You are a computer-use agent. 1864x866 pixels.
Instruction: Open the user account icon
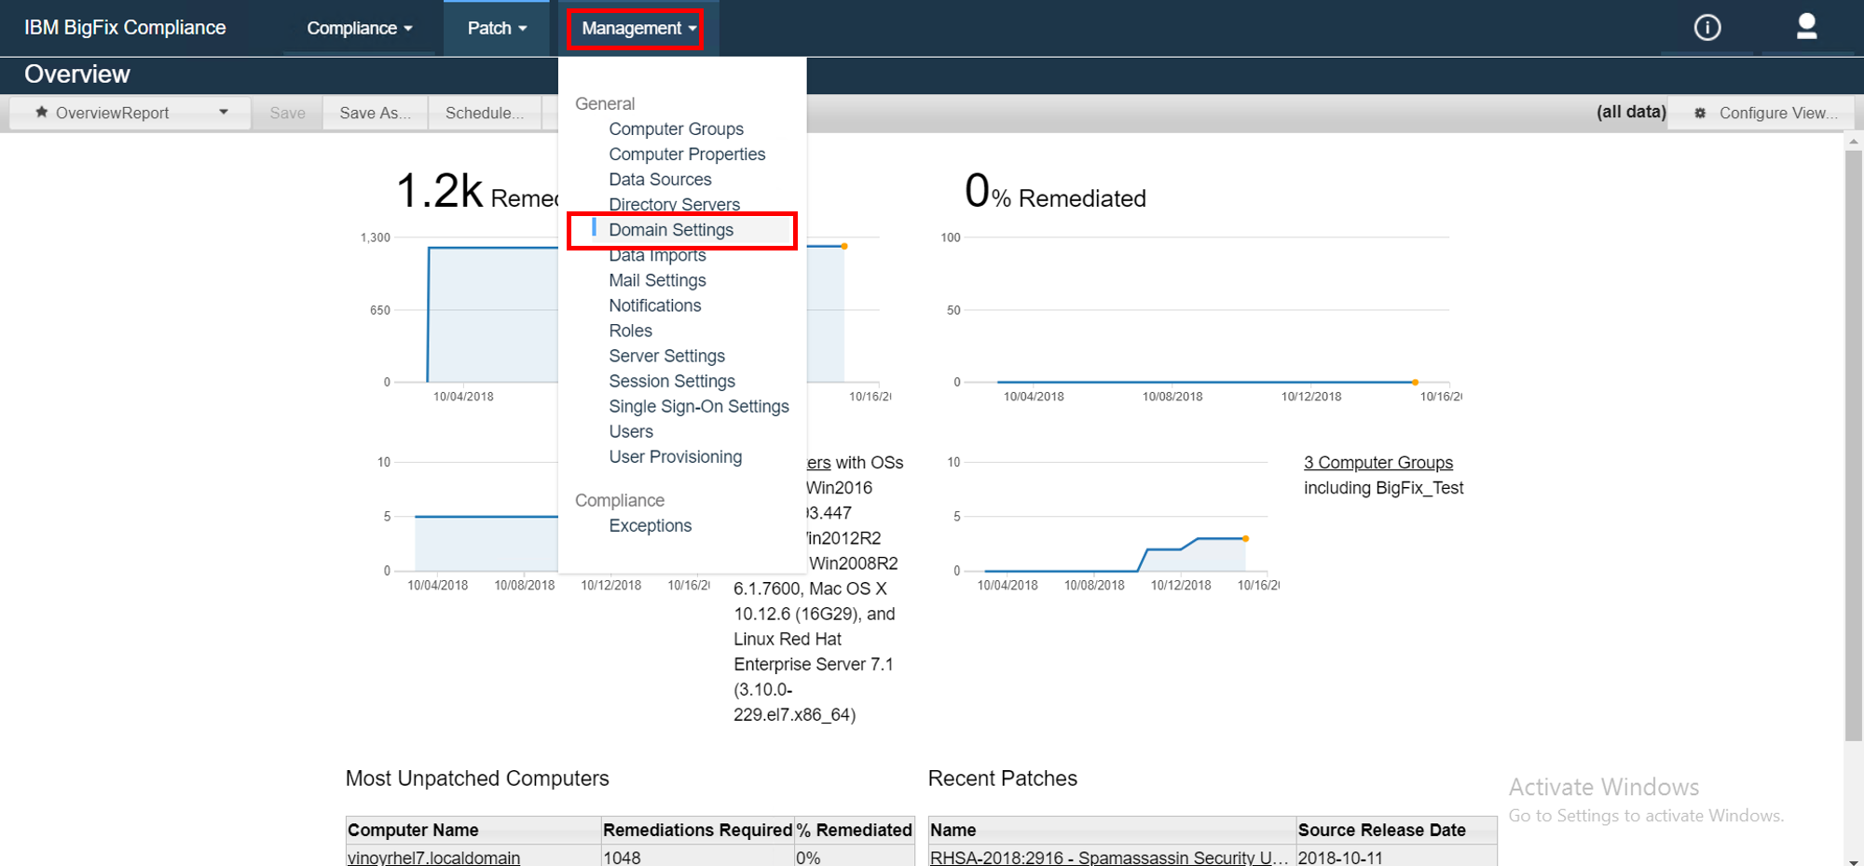tap(1806, 27)
